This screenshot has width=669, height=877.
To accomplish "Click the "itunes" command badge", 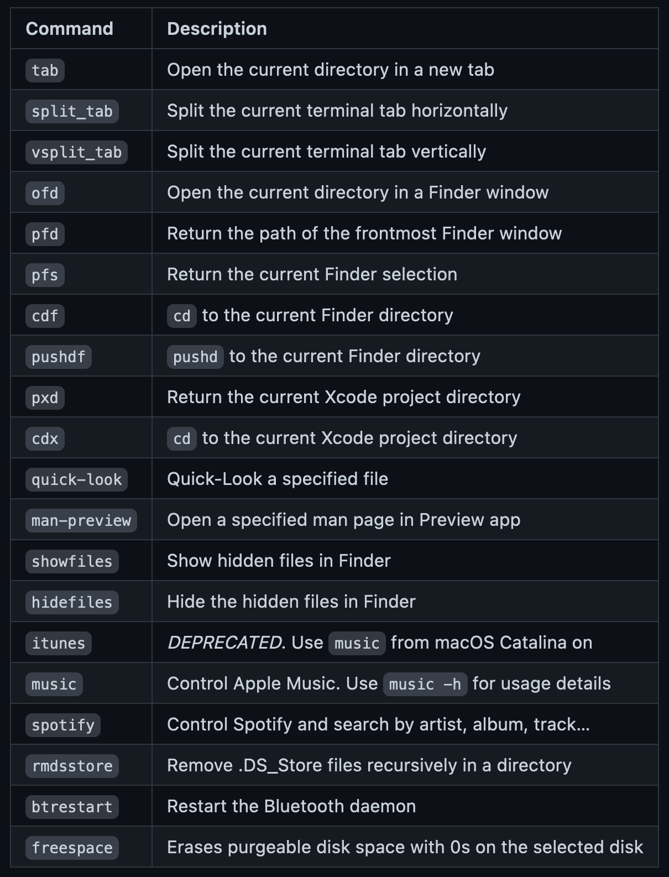I will (58, 643).
